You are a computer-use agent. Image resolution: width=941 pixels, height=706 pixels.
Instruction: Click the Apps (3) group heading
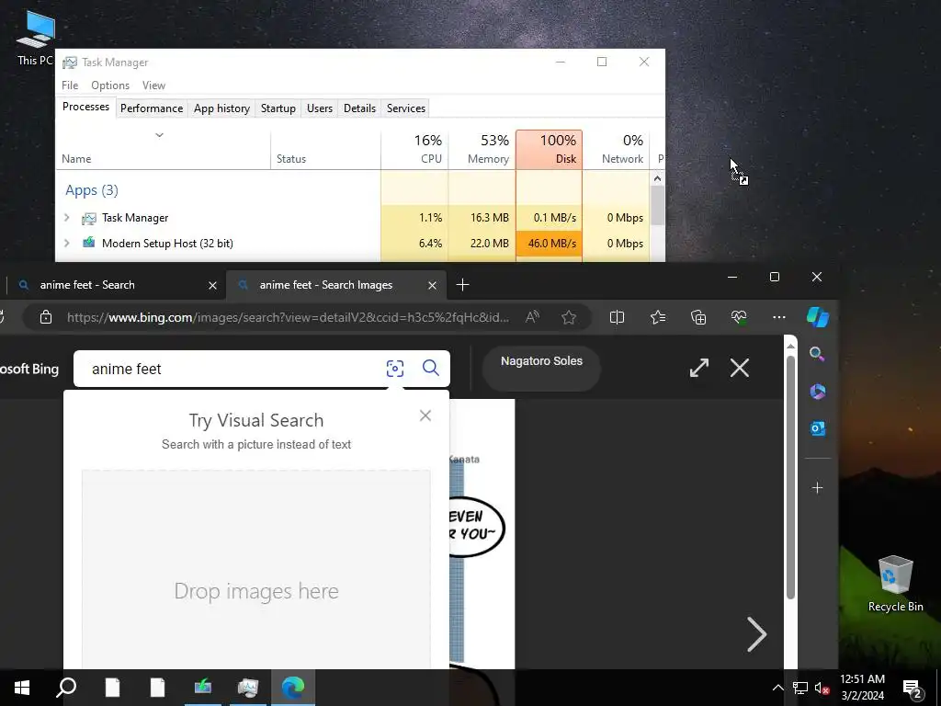(91, 190)
